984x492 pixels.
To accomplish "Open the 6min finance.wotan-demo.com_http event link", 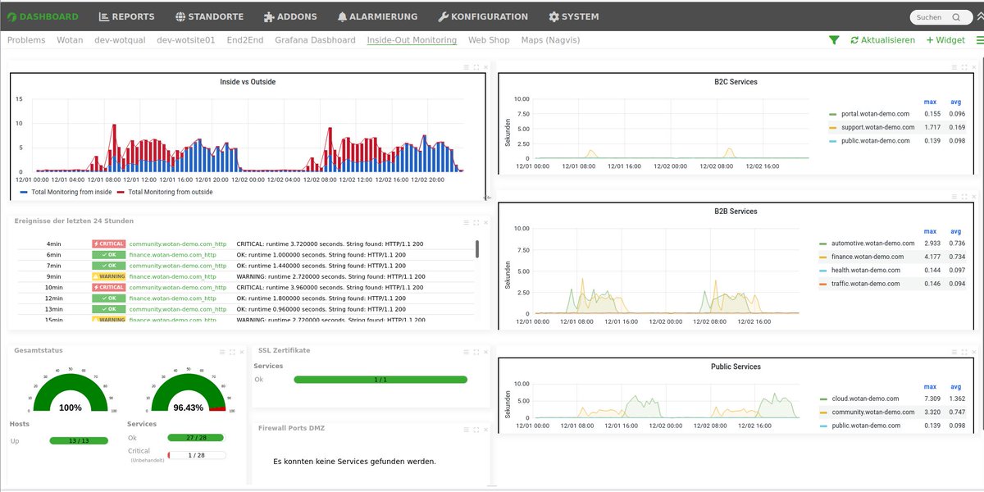I will (x=173, y=255).
